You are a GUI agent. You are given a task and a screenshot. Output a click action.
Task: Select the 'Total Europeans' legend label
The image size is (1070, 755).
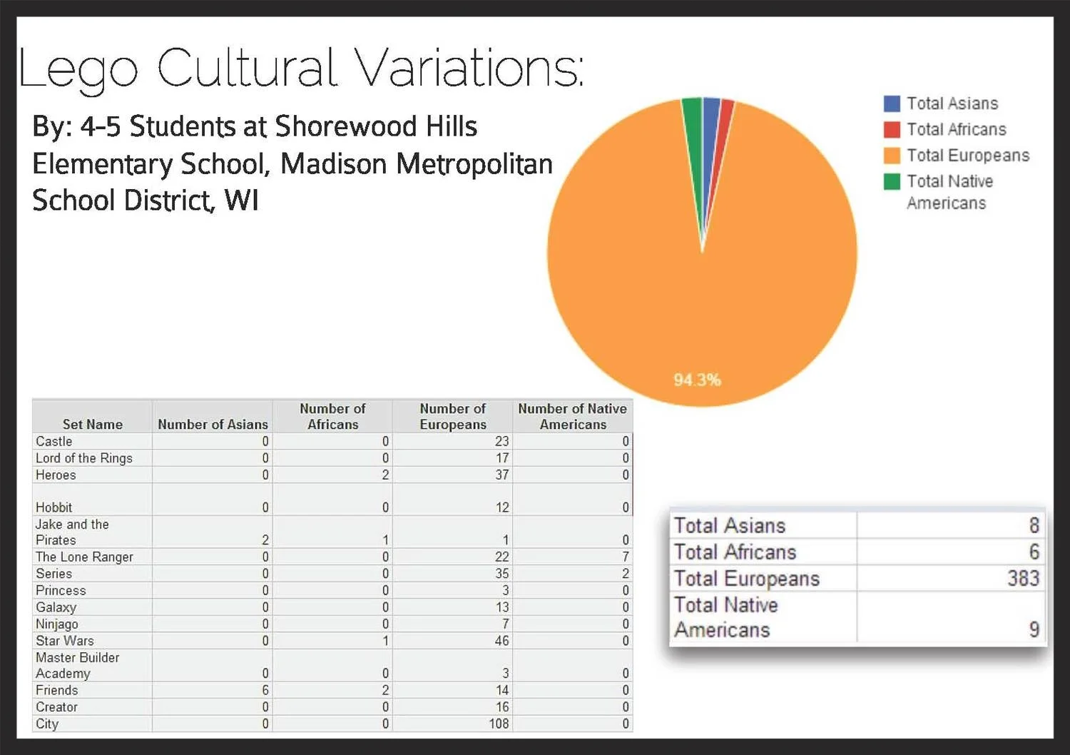tap(968, 156)
